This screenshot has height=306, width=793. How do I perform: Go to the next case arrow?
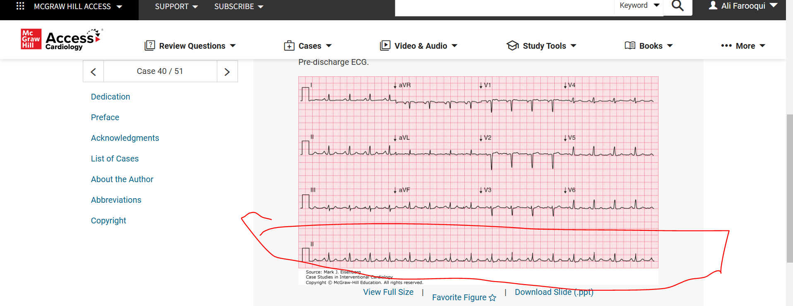227,71
